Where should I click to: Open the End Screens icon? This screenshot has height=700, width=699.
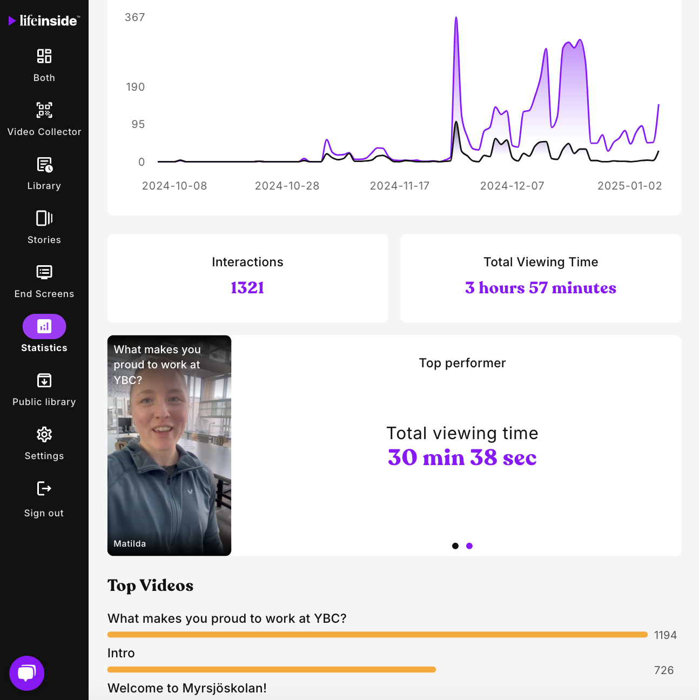pyautogui.click(x=44, y=272)
